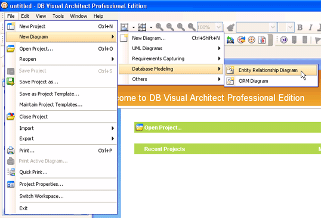
Task: Expand the Export submenu
Action: [61, 139]
